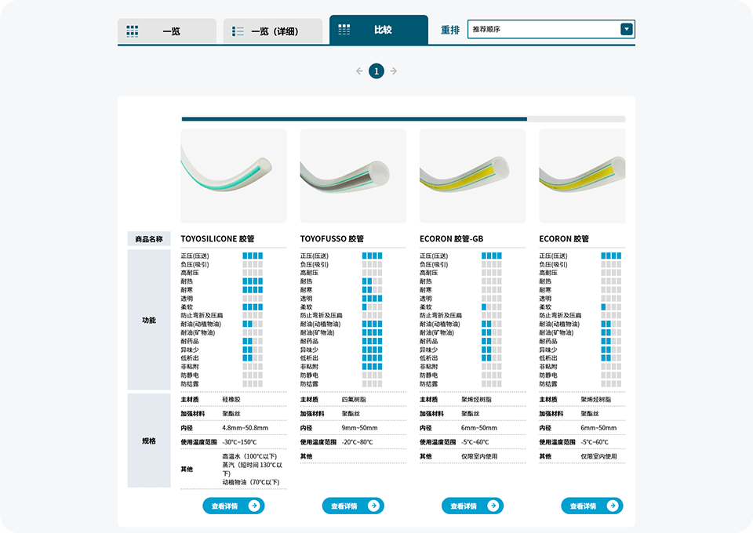Click the ECORON 胶管-GB product name
The width and height of the screenshot is (753, 533).
point(452,238)
